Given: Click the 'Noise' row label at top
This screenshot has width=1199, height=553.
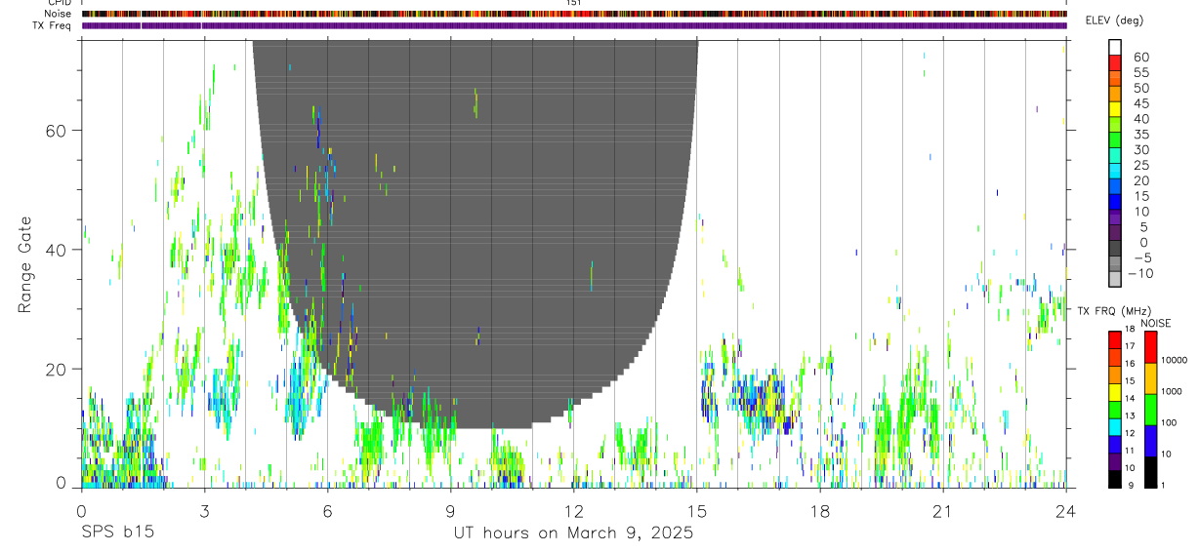Looking at the screenshot, I should [58, 14].
